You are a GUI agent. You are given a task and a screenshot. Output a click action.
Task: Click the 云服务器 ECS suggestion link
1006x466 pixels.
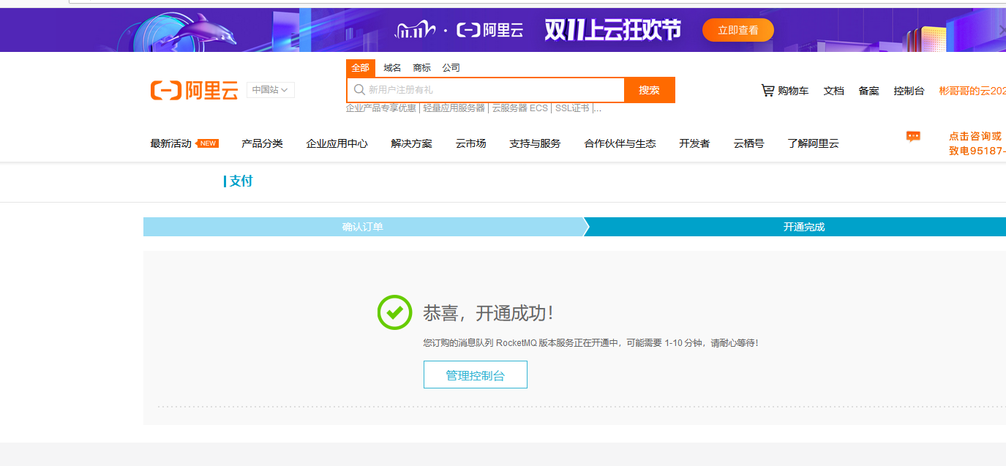520,108
